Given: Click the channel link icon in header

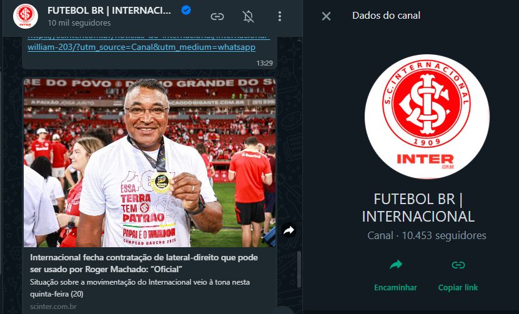Looking at the screenshot, I should [217, 16].
